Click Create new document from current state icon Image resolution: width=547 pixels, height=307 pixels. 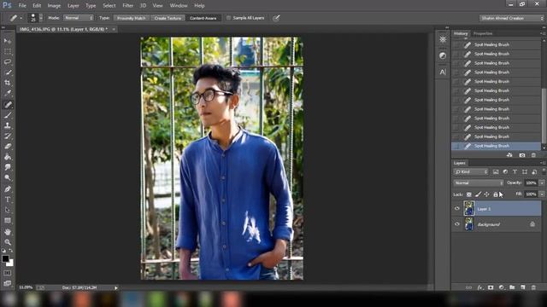[x=509, y=155]
